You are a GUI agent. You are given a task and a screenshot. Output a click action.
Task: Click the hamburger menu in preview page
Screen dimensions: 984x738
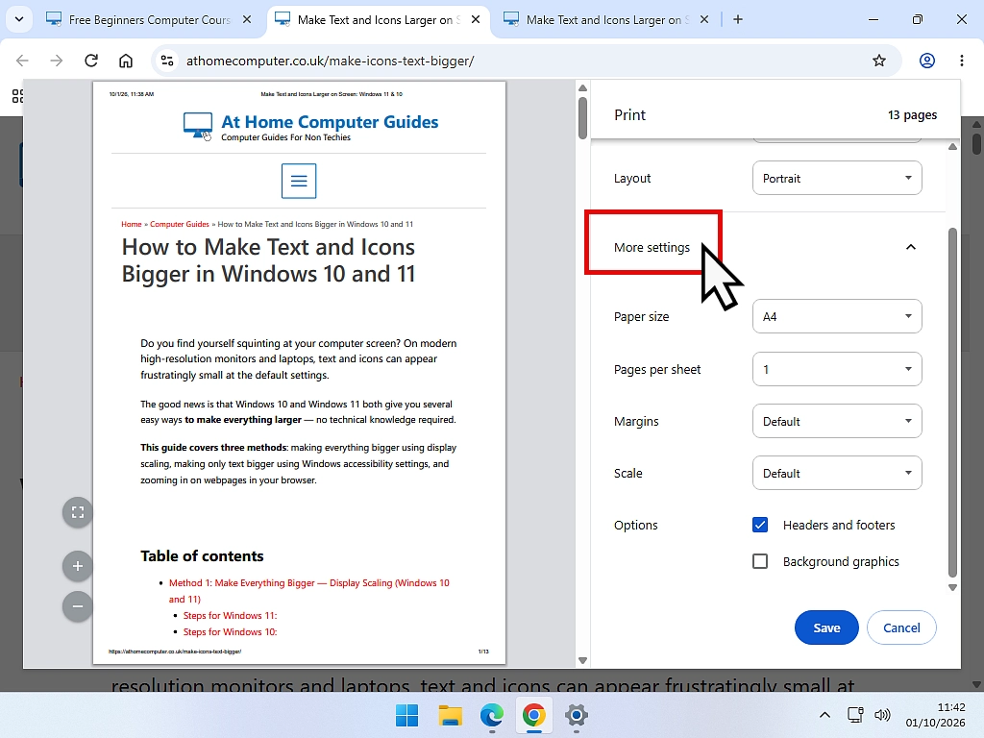click(x=299, y=181)
